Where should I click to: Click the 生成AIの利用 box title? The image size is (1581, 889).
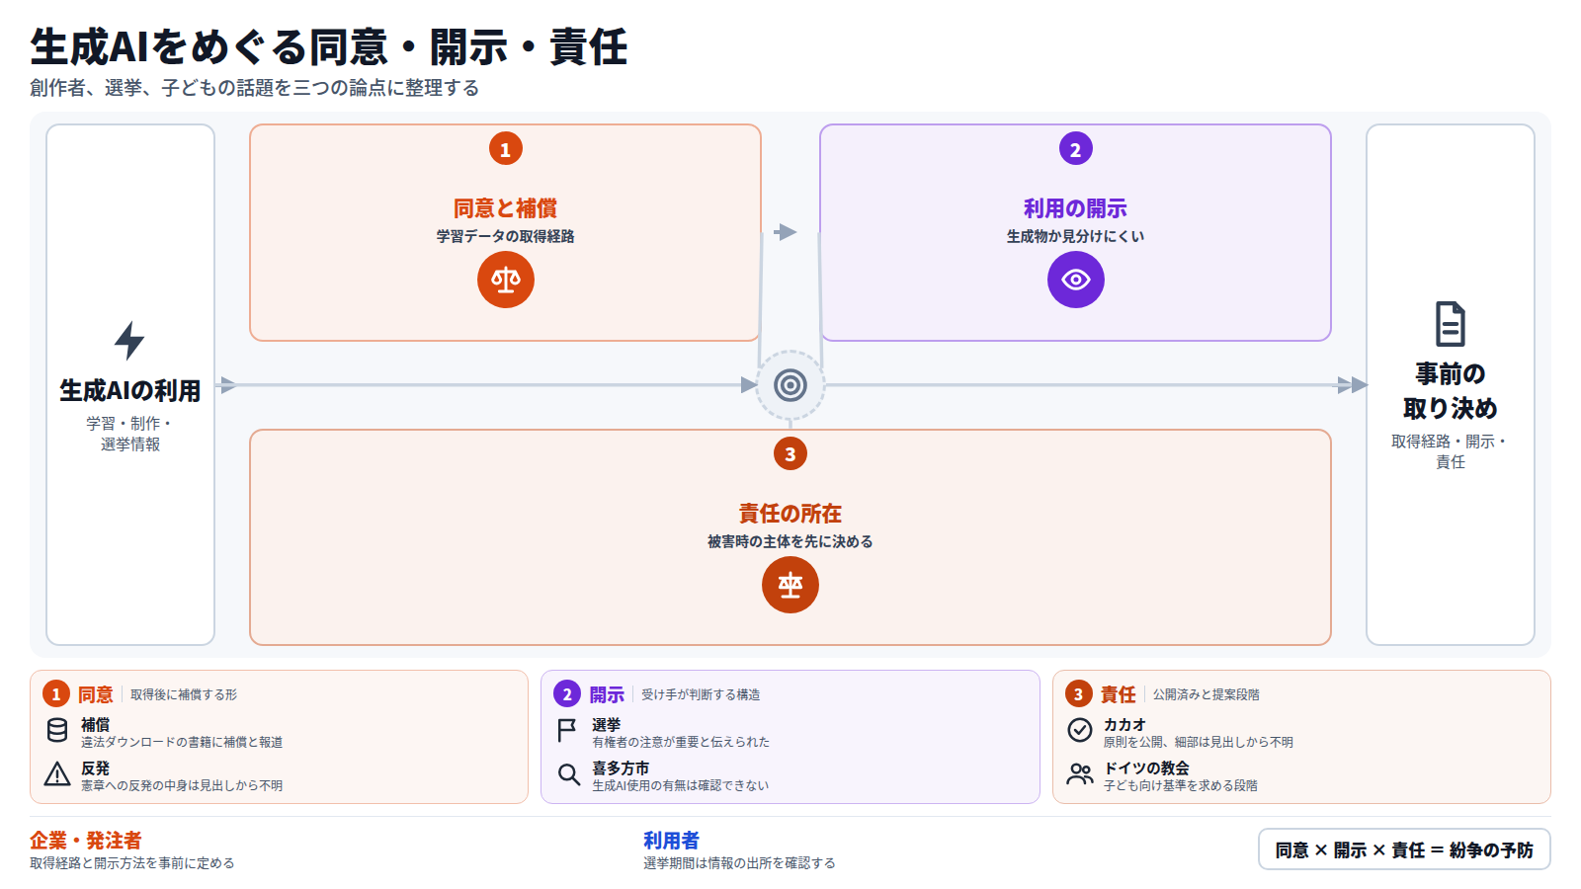[130, 391]
